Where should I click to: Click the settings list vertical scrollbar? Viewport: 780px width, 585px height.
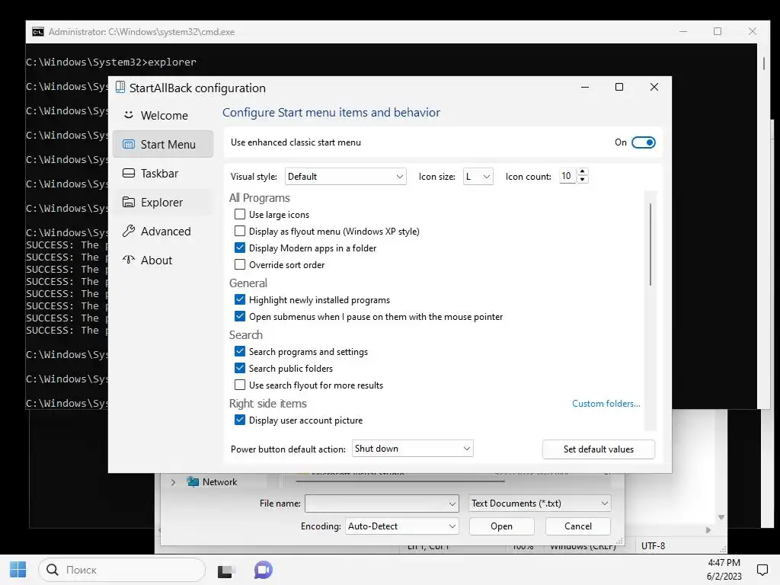click(651, 244)
